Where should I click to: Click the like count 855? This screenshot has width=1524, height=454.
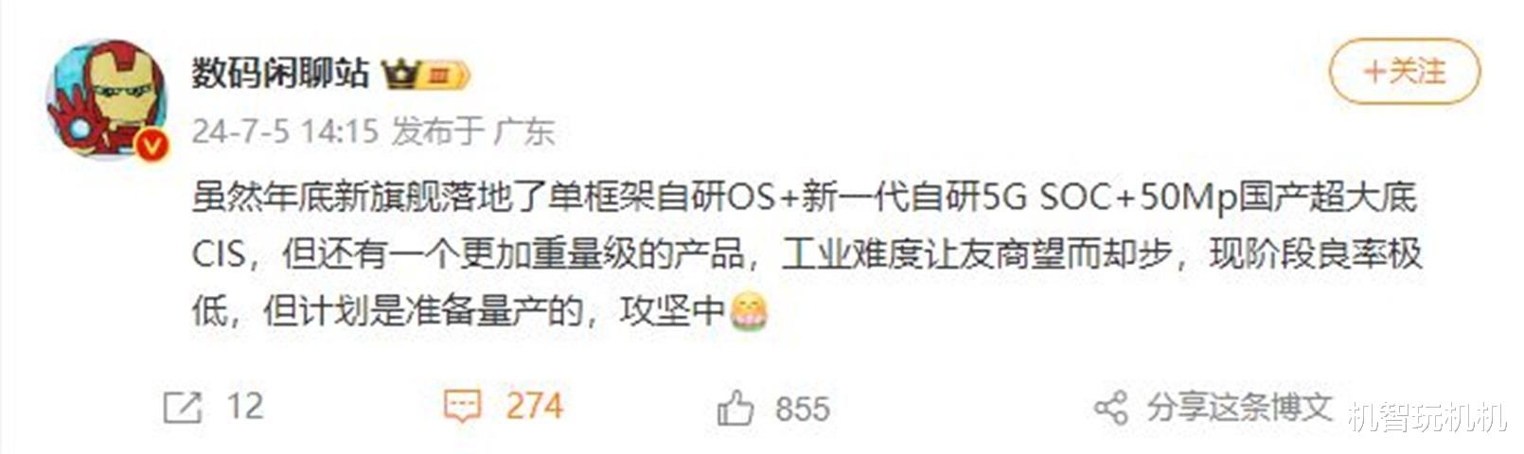(802, 409)
